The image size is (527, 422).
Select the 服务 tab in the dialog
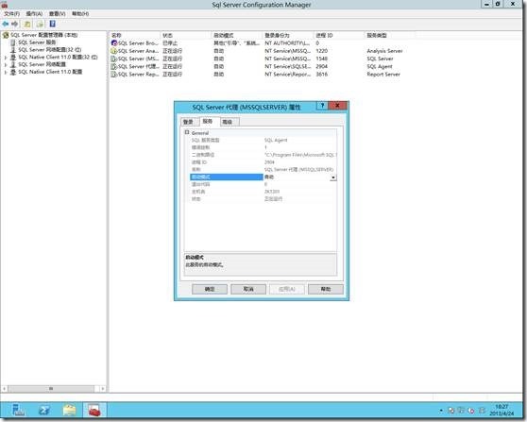[x=208, y=121]
